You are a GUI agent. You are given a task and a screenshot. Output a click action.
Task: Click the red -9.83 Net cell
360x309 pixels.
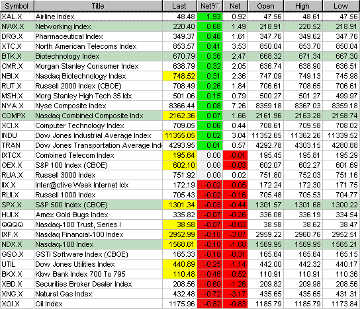(x=236, y=304)
